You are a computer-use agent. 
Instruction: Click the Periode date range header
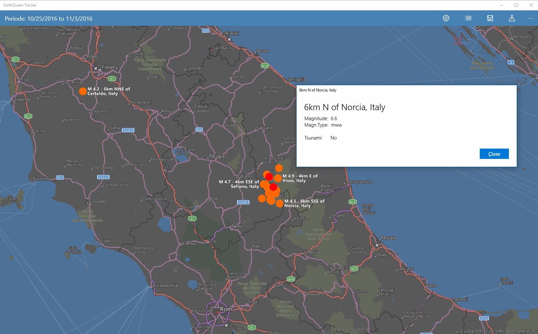tap(49, 19)
